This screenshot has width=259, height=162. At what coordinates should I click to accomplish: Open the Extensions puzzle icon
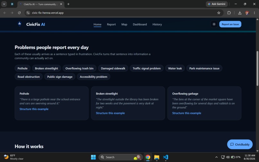point(229,13)
